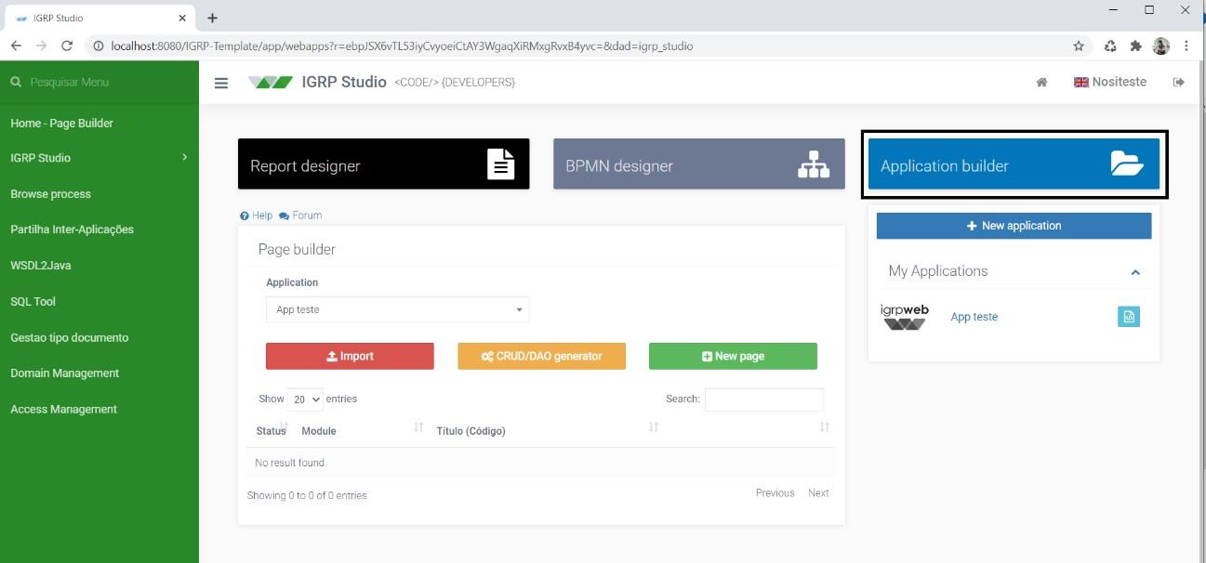Screen dimensions: 1206x563
Task: Sort by the Status column
Action: pyautogui.click(x=271, y=430)
